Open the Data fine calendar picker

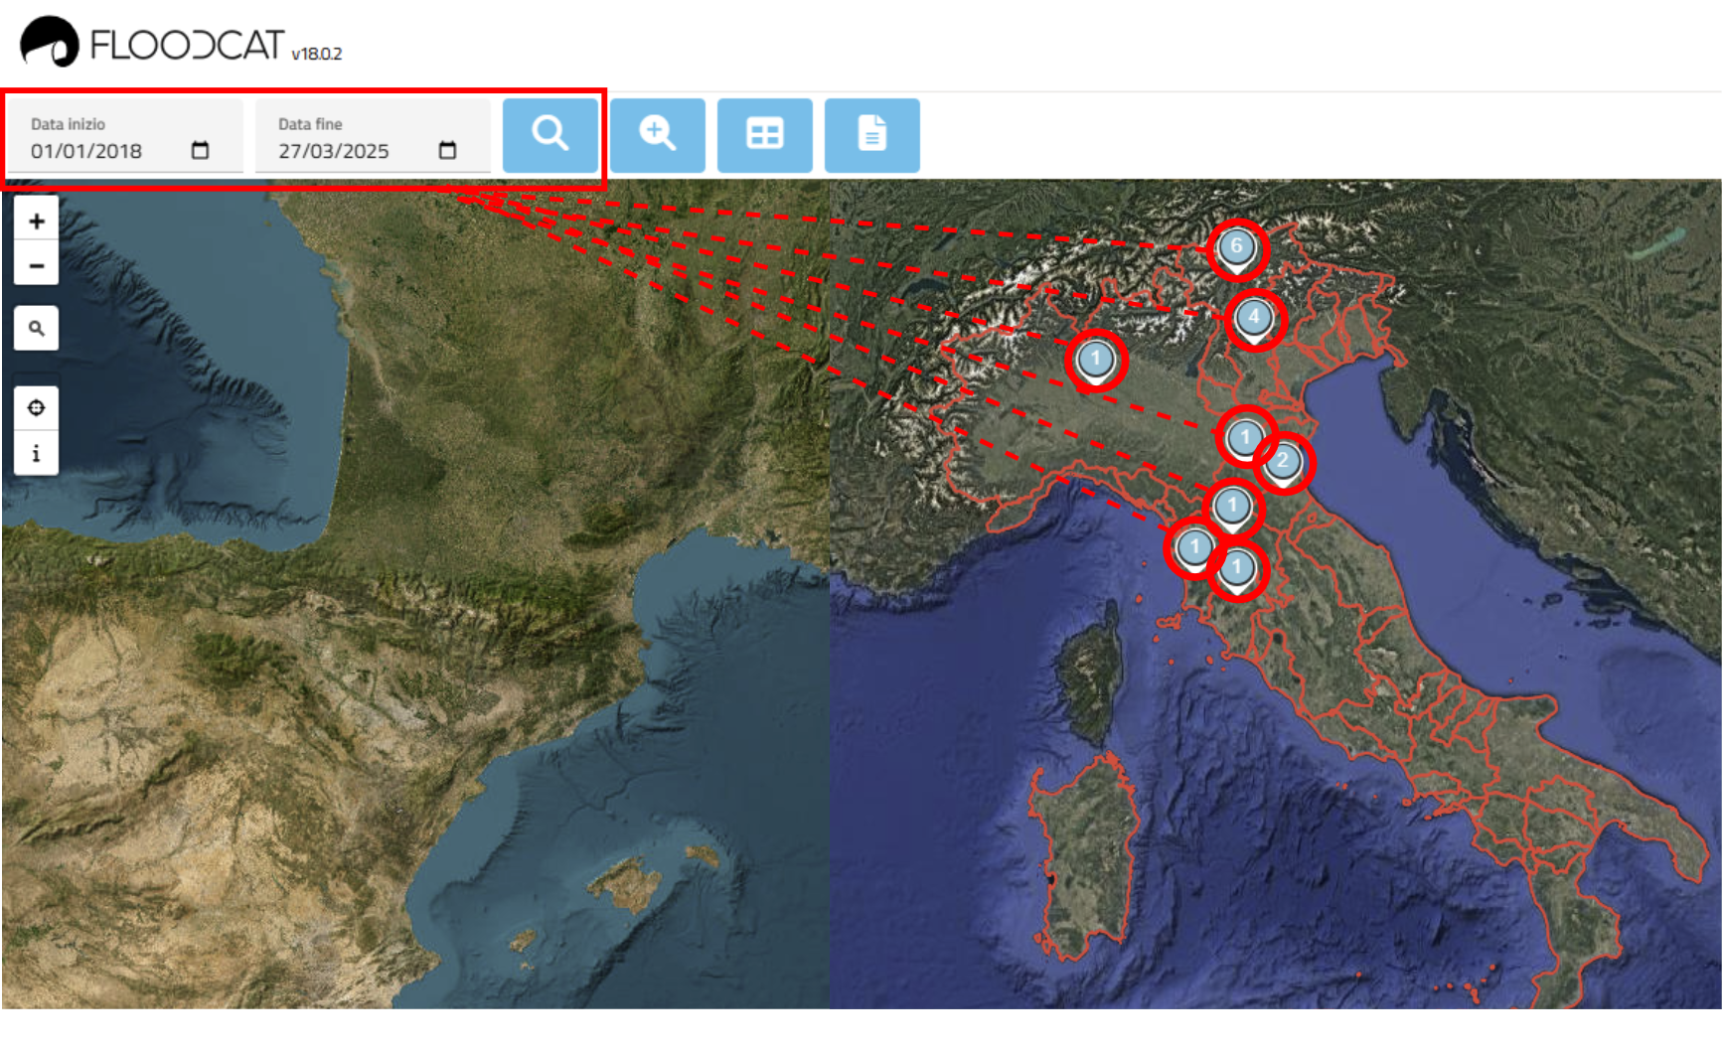pyautogui.click(x=447, y=150)
